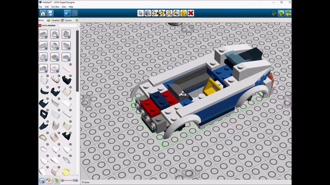Switch to the Groups tab
The height and width of the screenshot is (185, 330).
pos(72,21)
